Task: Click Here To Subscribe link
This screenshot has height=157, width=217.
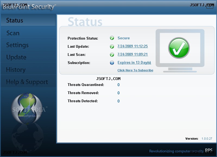Action: click(135, 70)
